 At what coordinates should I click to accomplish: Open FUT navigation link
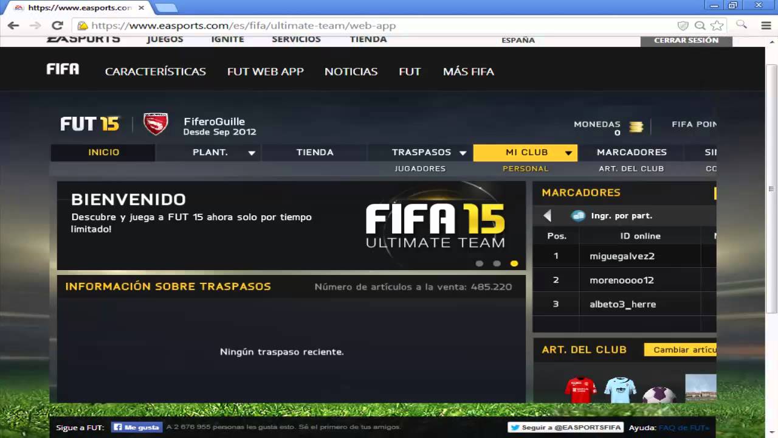click(410, 71)
